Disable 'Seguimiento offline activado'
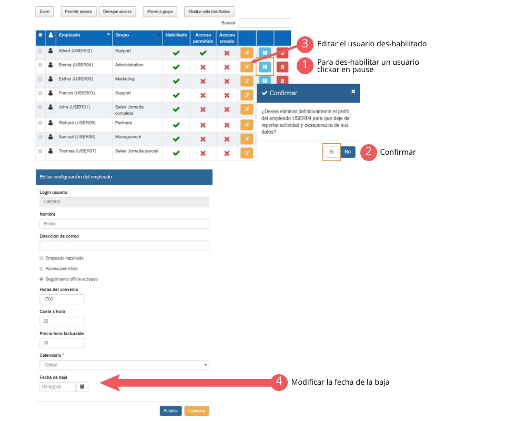The height and width of the screenshot is (421, 526). 41,279
